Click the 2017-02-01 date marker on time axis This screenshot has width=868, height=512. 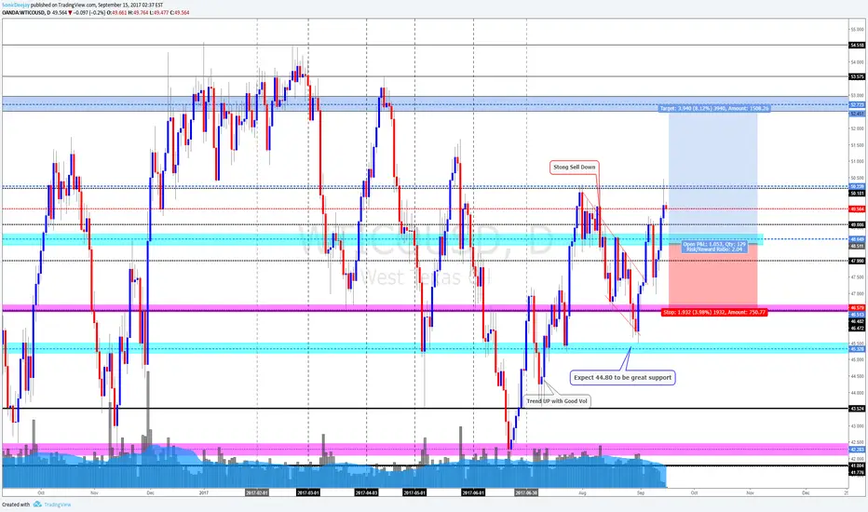(x=257, y=492)
